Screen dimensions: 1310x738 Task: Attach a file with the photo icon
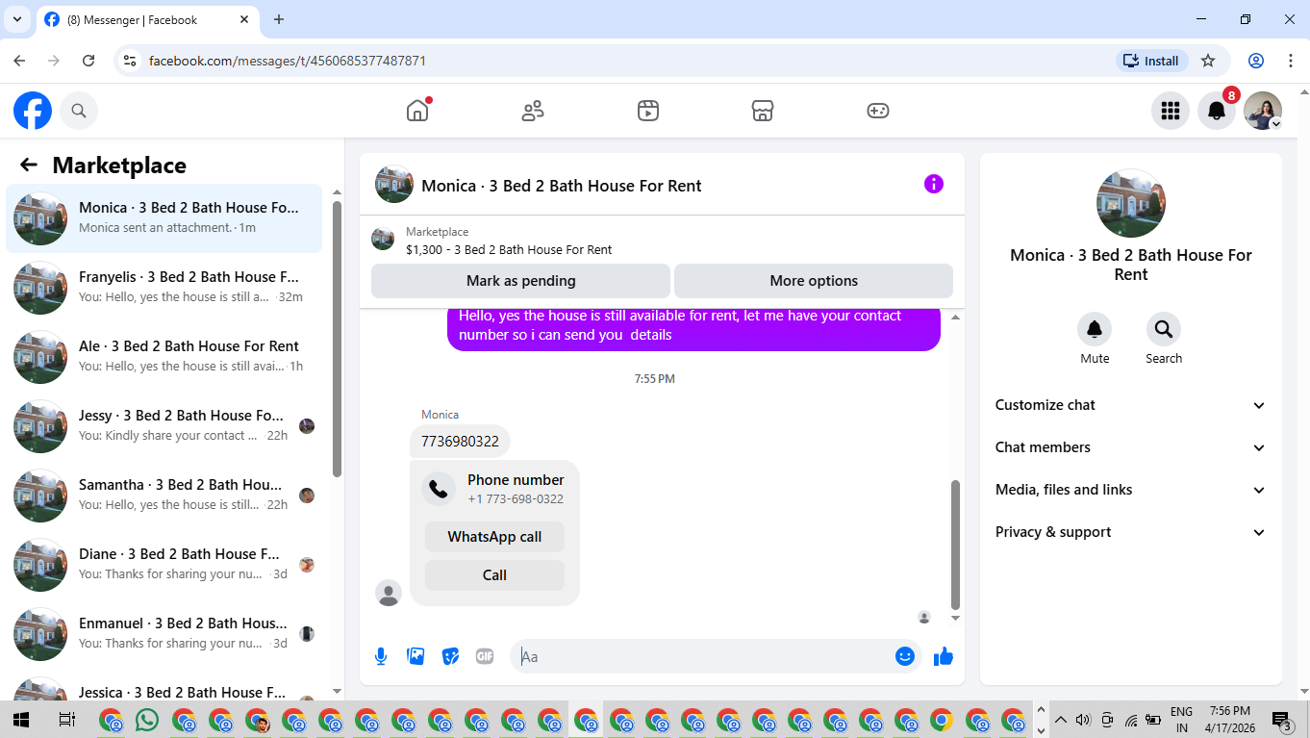[416, 656]
